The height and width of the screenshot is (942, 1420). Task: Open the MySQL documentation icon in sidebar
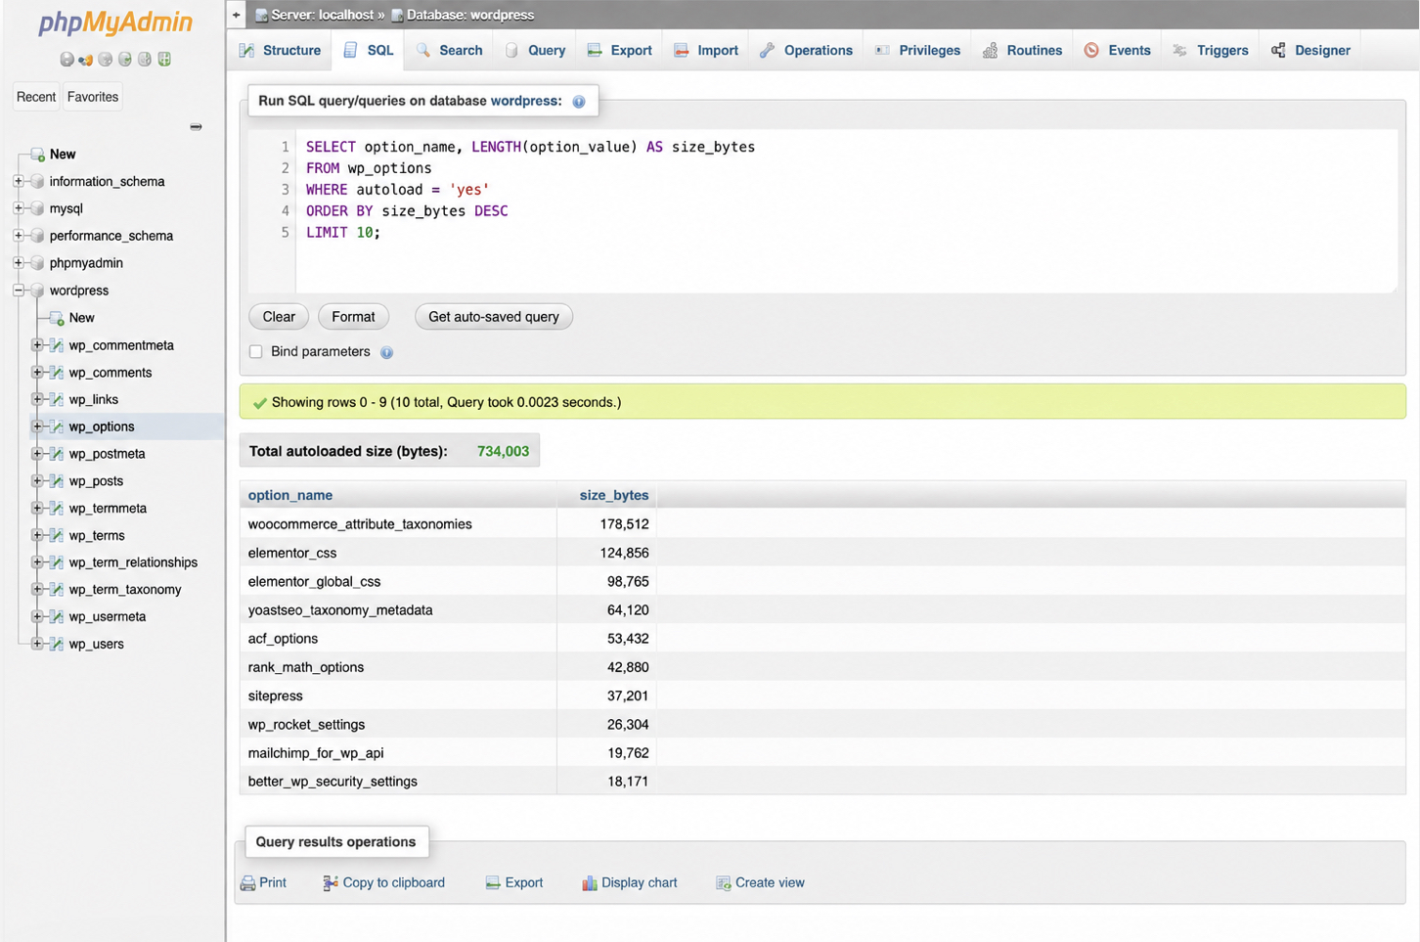click(125, 59)
